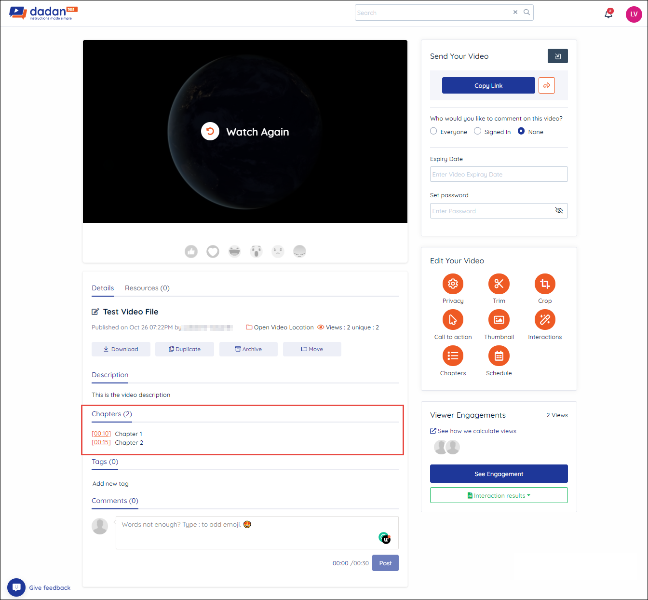
Task: Switch to the Resources (0) tab
Action: pos(147,288)
